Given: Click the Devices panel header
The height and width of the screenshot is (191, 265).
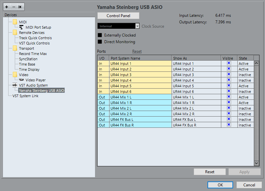Looking at the screenshot, I should coord(49,15).
